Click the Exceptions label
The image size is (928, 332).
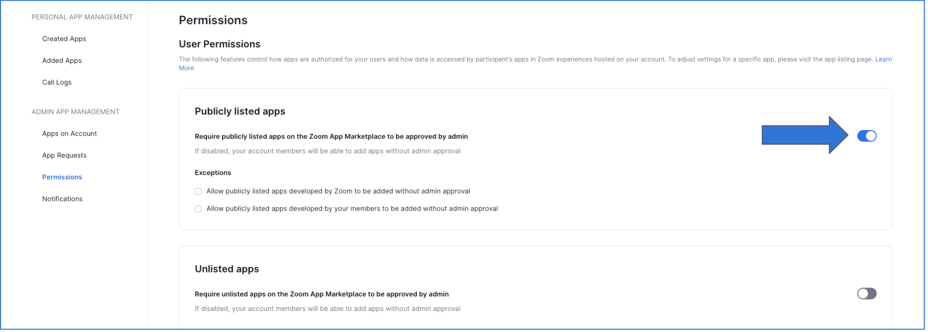213,173
